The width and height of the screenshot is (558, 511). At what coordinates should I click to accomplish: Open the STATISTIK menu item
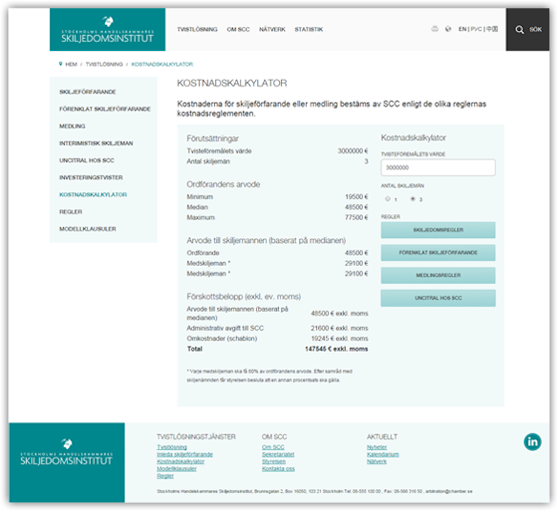309,30
